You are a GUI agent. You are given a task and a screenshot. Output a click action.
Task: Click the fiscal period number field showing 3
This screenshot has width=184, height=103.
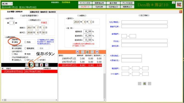pos(12,23)
